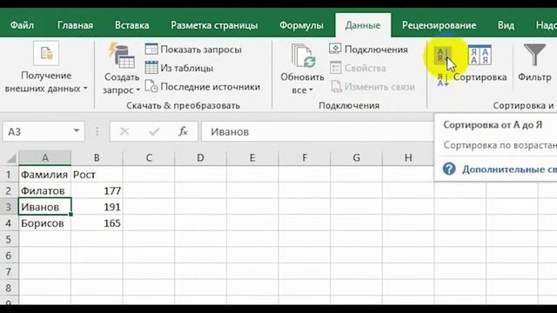The height and width of the screenshot is (313, 557).
Task: Open the Name Box dropdown arrow
Action: pyautogui.click(x=77, y=131)
